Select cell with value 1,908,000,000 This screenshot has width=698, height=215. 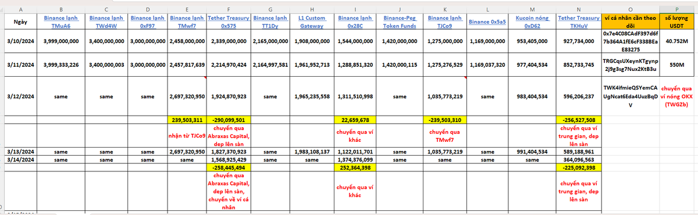click(311, 42)
